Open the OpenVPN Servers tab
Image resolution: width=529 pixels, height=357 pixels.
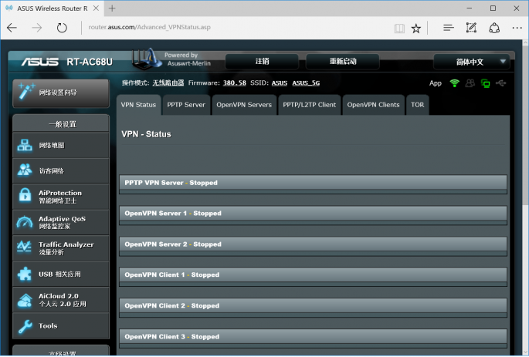(x=244, y=105)
